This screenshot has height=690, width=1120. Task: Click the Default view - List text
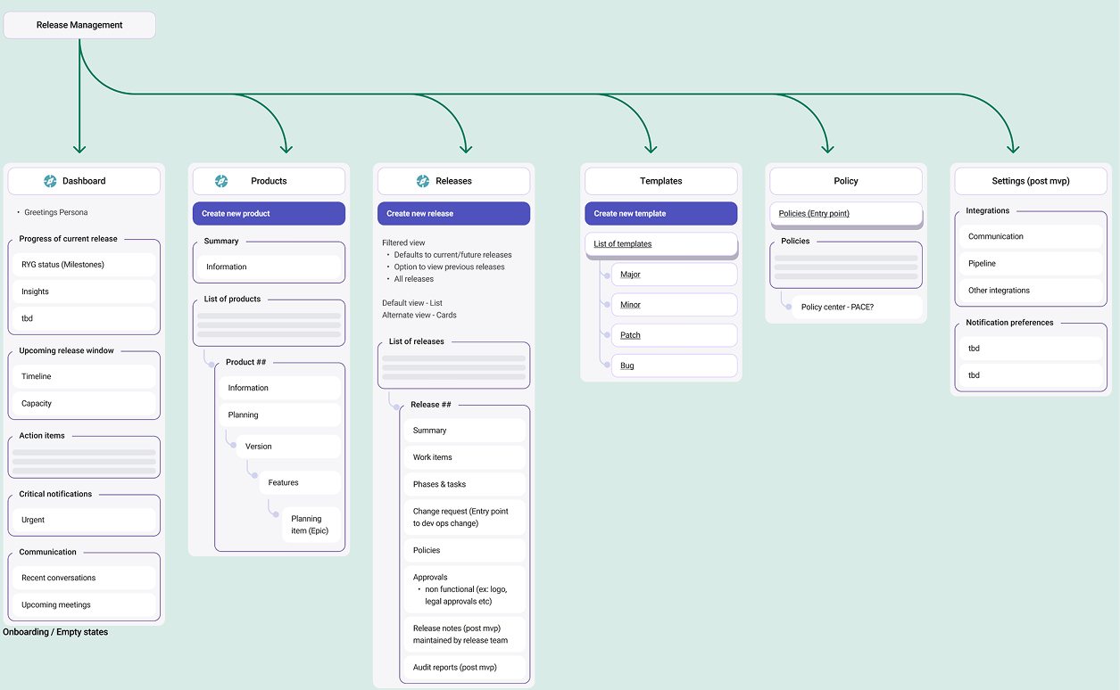pyautogui.click(x=412, y=303)
